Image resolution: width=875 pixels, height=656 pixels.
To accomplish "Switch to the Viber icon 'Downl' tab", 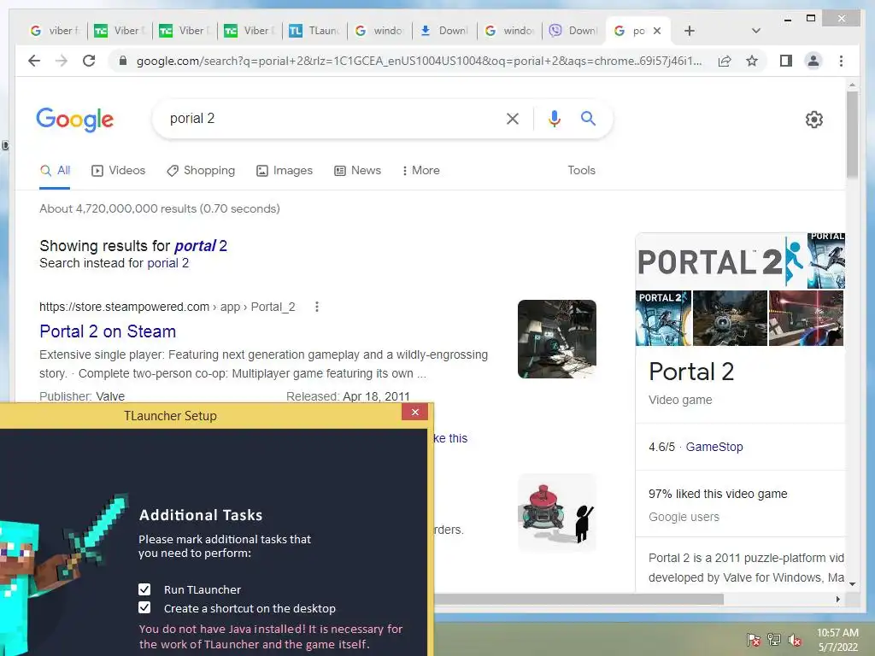I will (573, 31).
